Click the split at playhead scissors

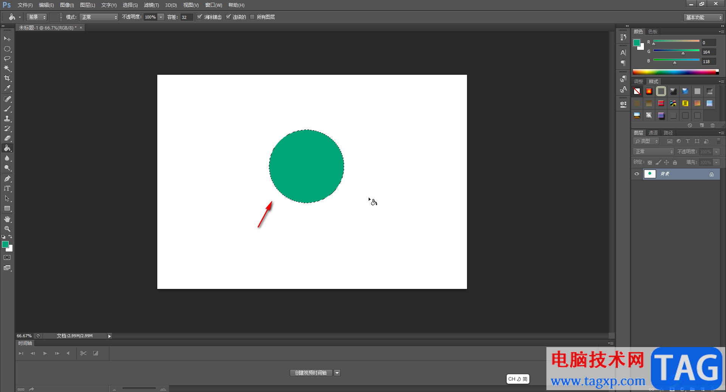tap(84, 353)
